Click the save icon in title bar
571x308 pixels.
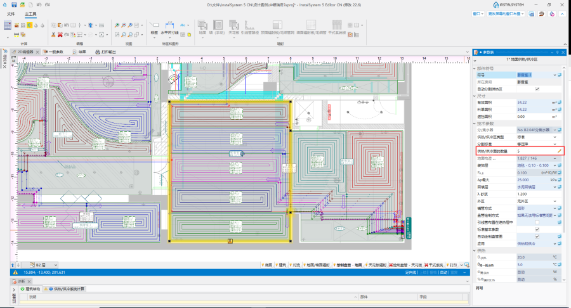point(14,4)
